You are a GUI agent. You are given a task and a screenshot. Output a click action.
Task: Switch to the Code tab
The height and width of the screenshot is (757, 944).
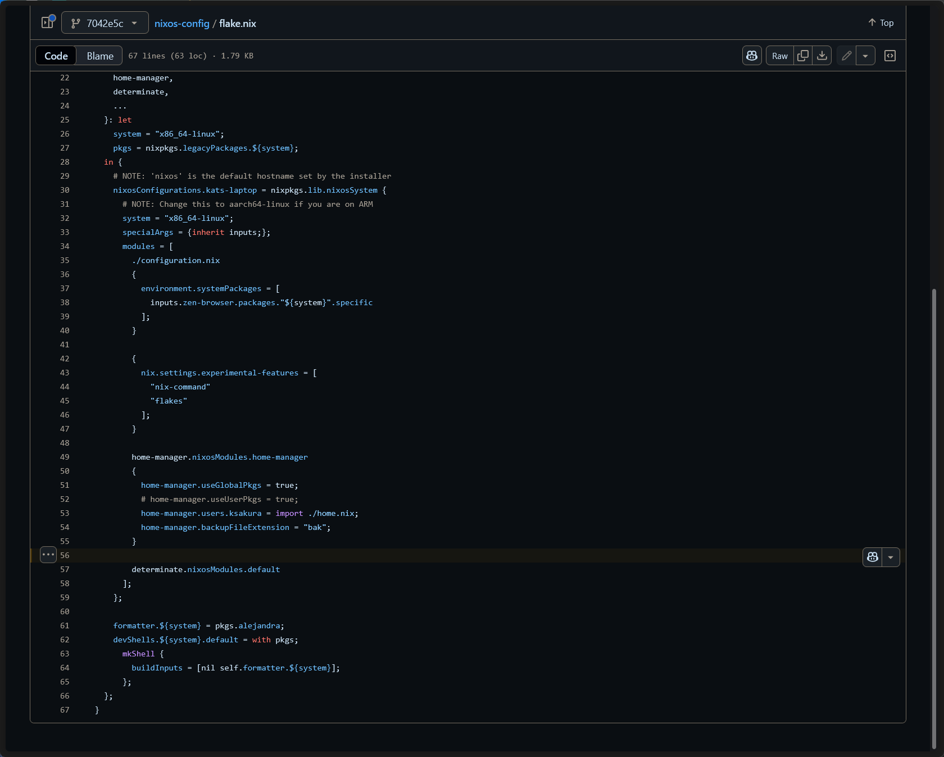tap(56, 56)
